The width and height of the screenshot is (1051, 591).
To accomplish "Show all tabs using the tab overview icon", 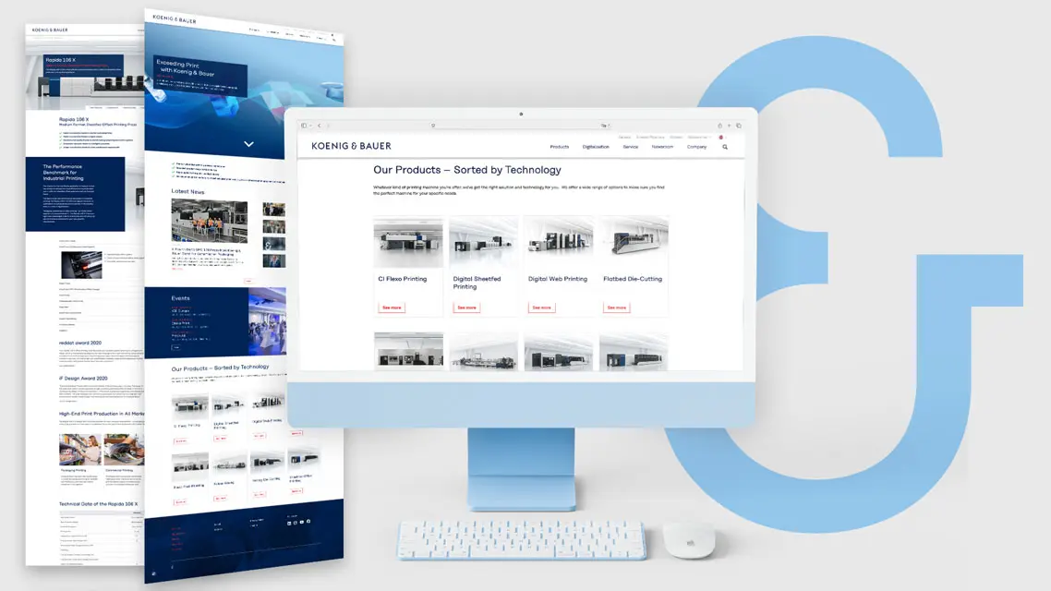I will click(739, 125).
